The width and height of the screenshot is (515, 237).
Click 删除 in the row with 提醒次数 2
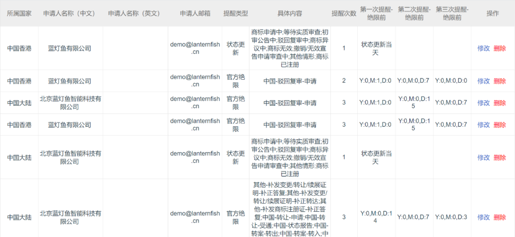point(500,81)
